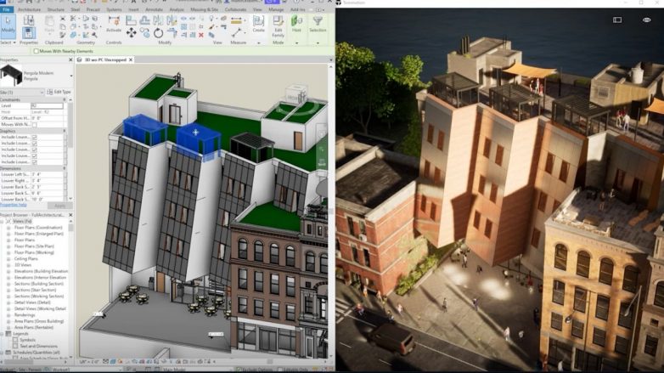Switch to the Annotate ribbon tab

(x=154, y=9)
